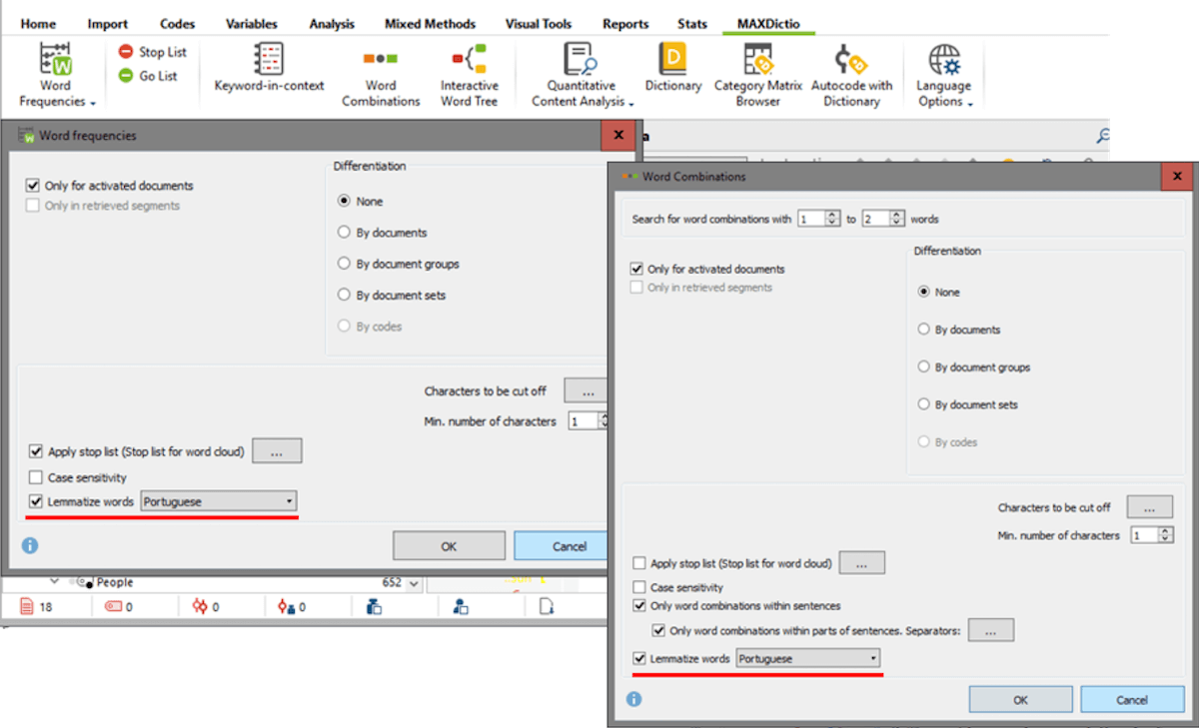
Task: Toggle 'Lemmatize words' in Word Combinations dialog
Action: (x=639, y=658)
